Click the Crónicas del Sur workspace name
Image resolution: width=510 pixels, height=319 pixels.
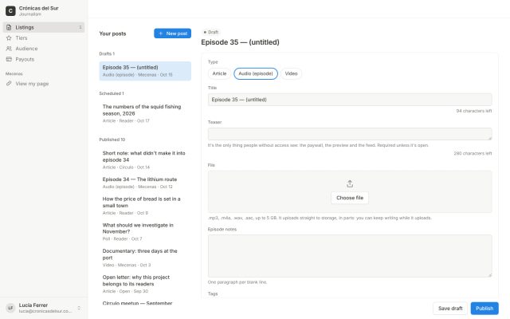tap(39, 8)
